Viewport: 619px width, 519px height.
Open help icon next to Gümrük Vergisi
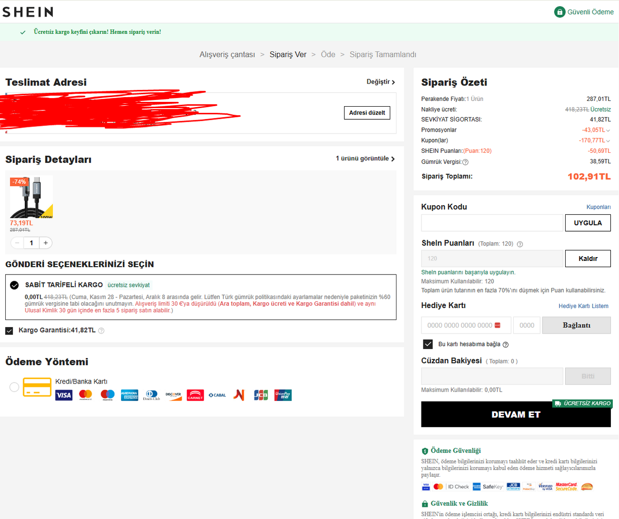pos(465,162)
